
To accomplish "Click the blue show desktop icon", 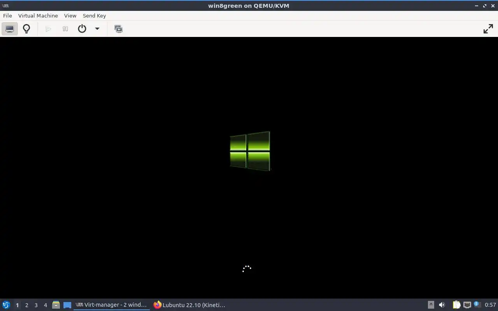I will tap(67, 305).
